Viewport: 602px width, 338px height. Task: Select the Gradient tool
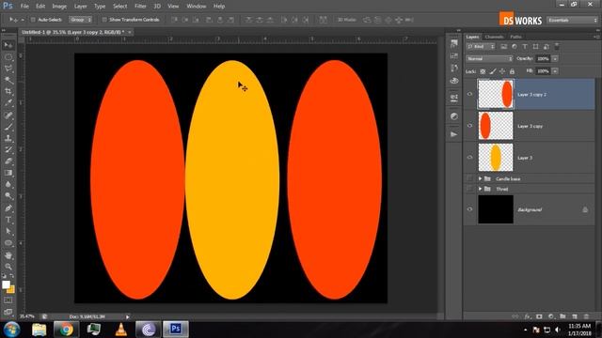tap(8, 173)
